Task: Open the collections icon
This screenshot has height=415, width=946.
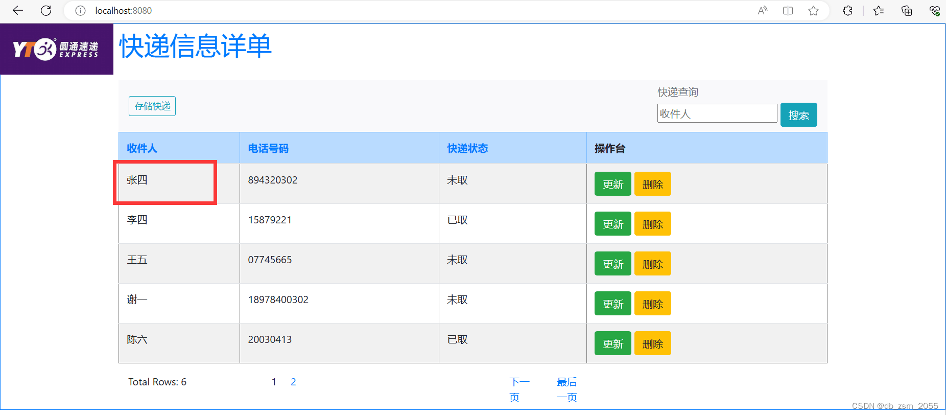Action: point(907,11)
